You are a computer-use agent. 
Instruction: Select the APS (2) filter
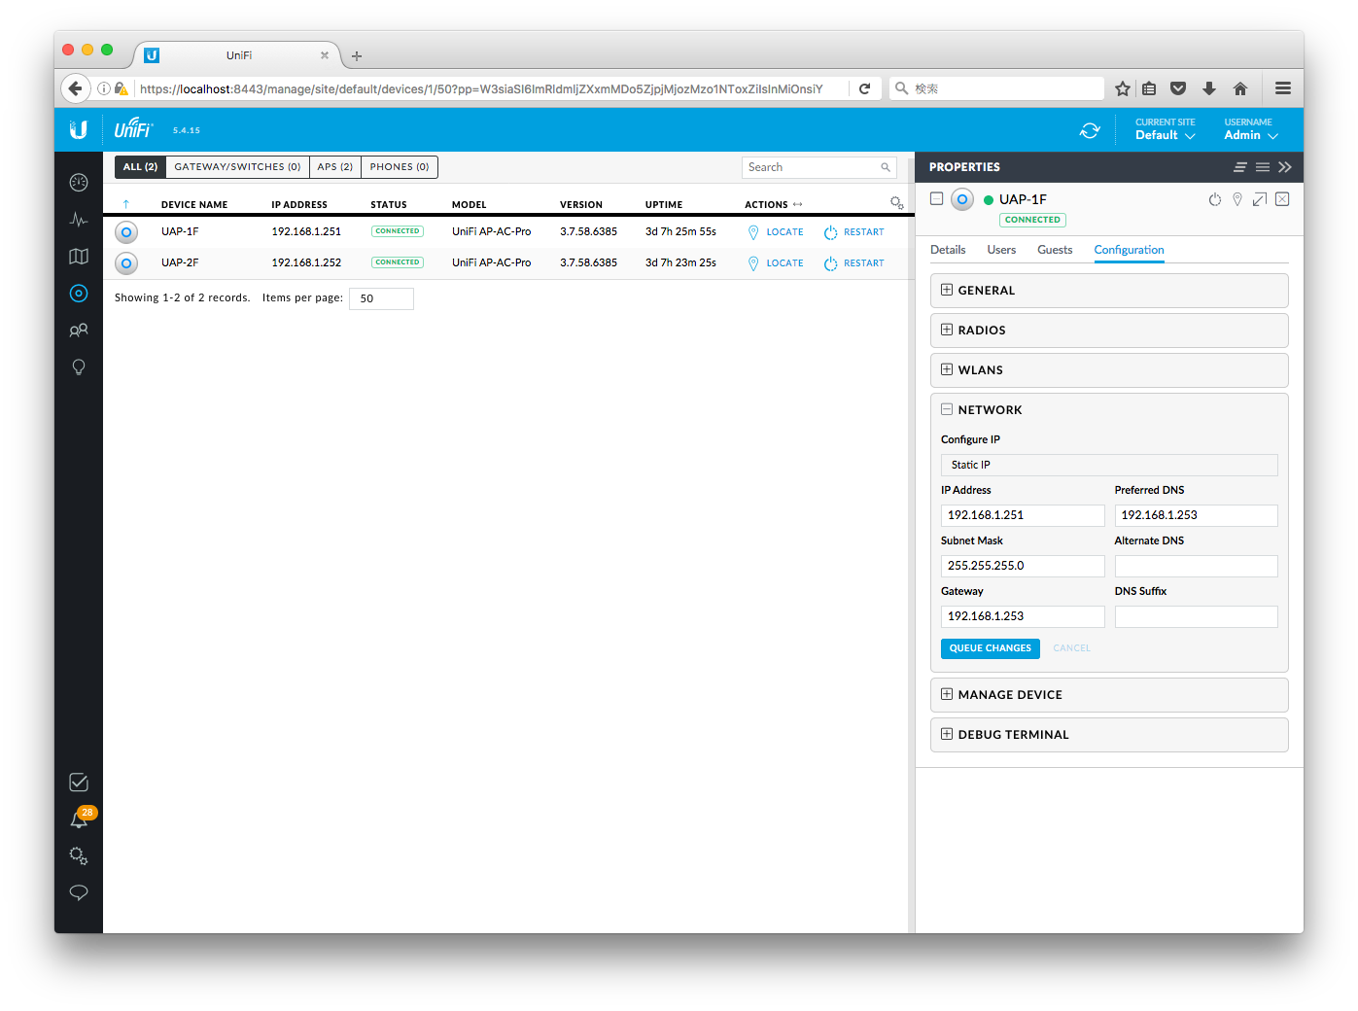335,167
